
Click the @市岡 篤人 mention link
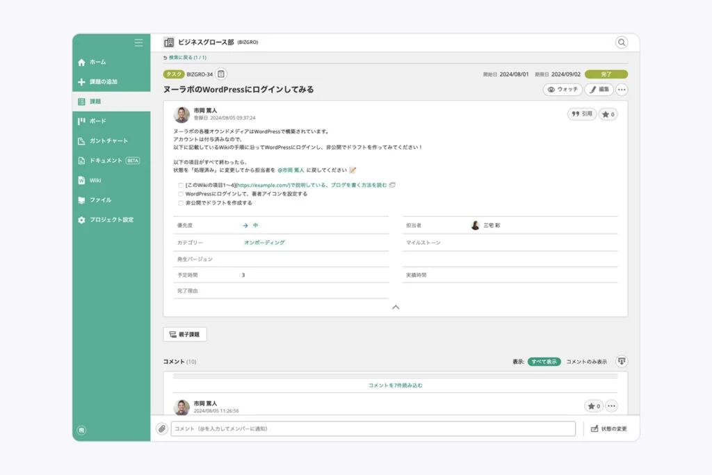tap(291, 170)
